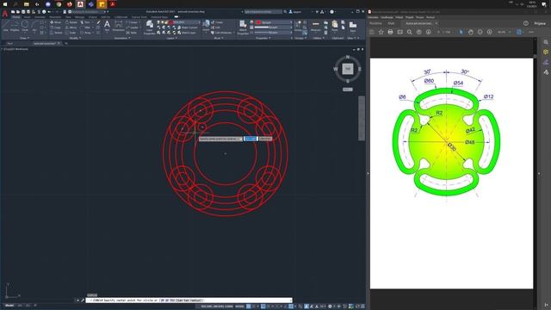Click AutoCAD drawing vertical scrollbar
This screenshot has height=310, width=551.
click(362, 119)
